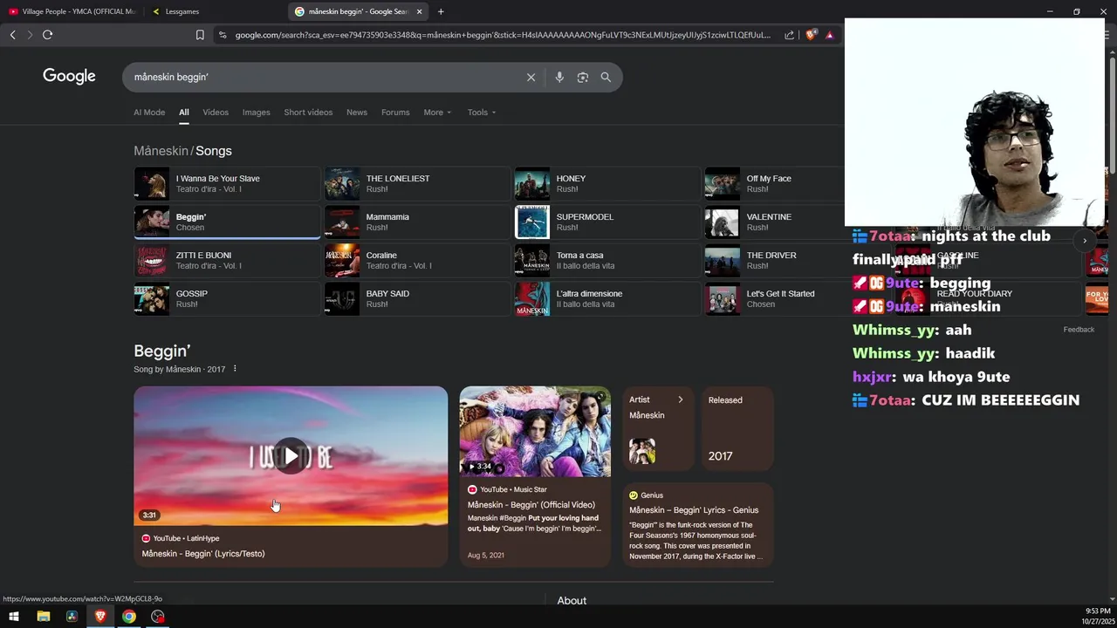Click the Feedback link
Viewport: 1117px width, 628px height.
click(x=1079, y=330)
